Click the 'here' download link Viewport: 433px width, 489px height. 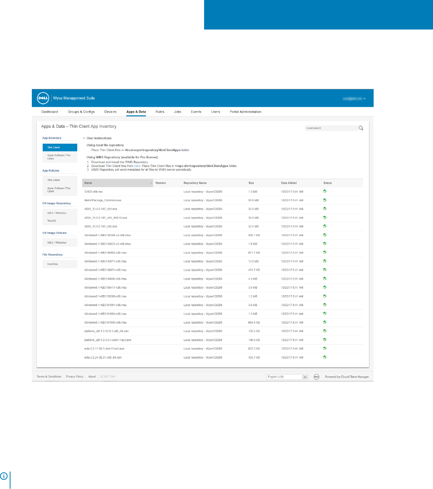click(137, 166)
